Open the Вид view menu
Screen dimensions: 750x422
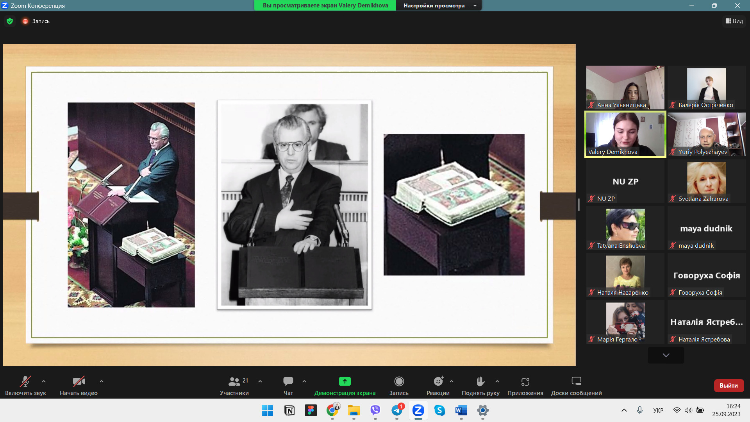[734, 21]
